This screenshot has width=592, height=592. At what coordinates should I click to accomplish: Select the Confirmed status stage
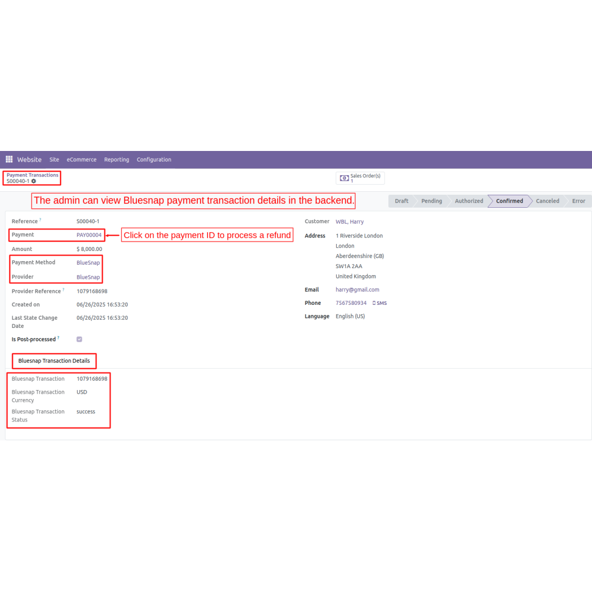(x=509, y=201)
